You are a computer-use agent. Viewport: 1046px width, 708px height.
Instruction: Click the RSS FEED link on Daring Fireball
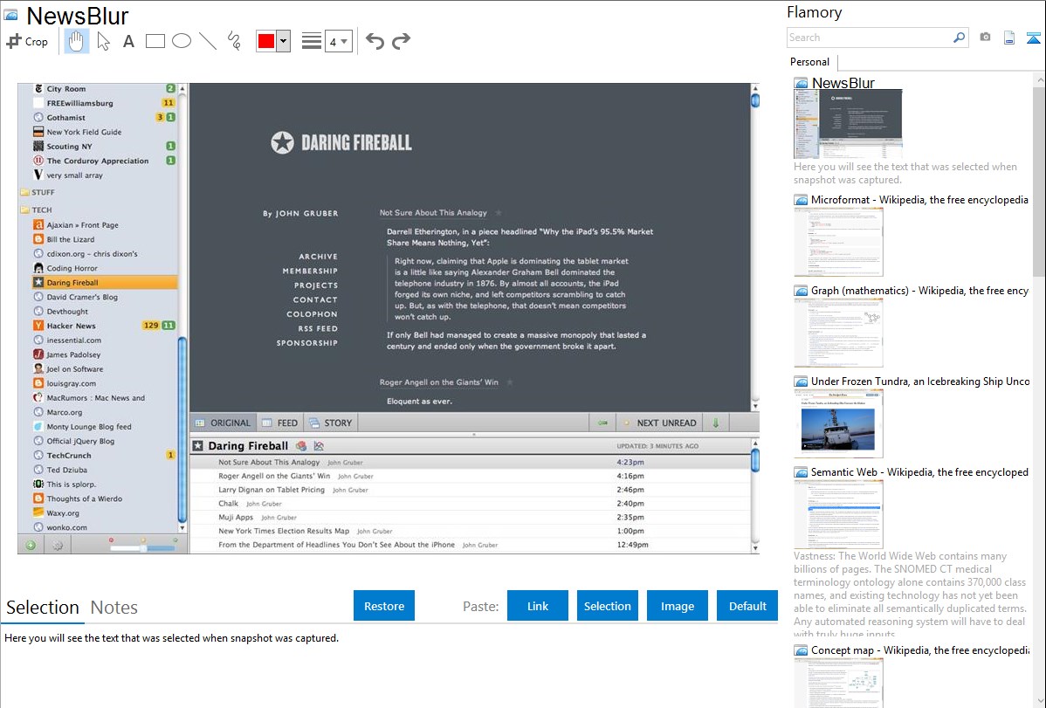pos(318,328)
